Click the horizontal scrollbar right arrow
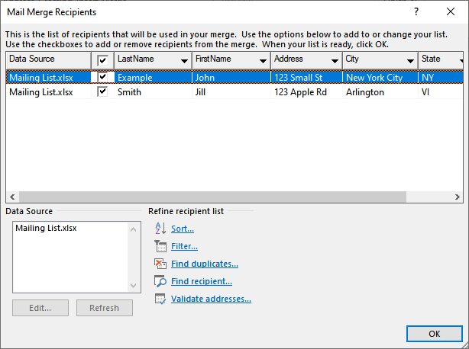This screenshot has height=349, width=469. [x=457, y=197]
